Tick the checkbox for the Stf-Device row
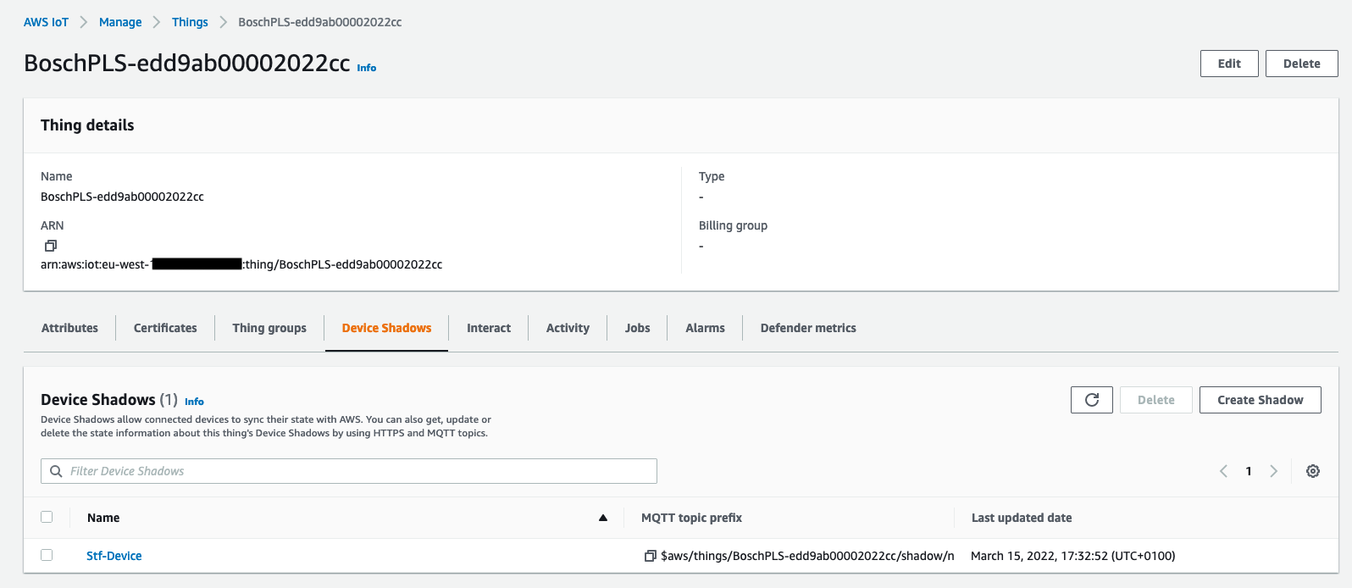Viewport: 1352px width, 588px height. pos(47,555)
